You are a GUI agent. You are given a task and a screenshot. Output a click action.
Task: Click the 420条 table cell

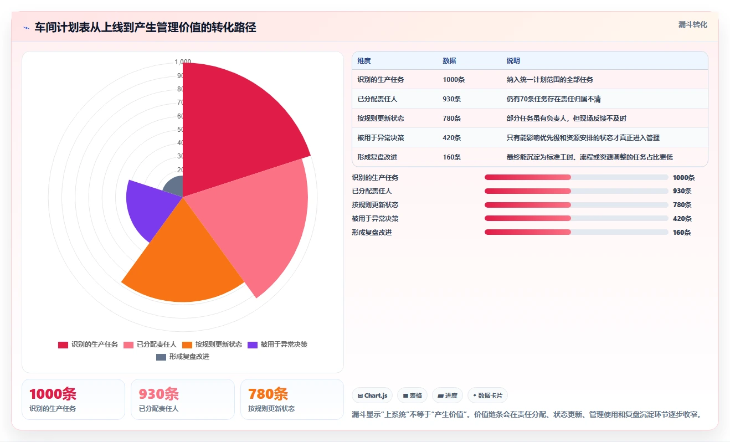coord(452,138)
